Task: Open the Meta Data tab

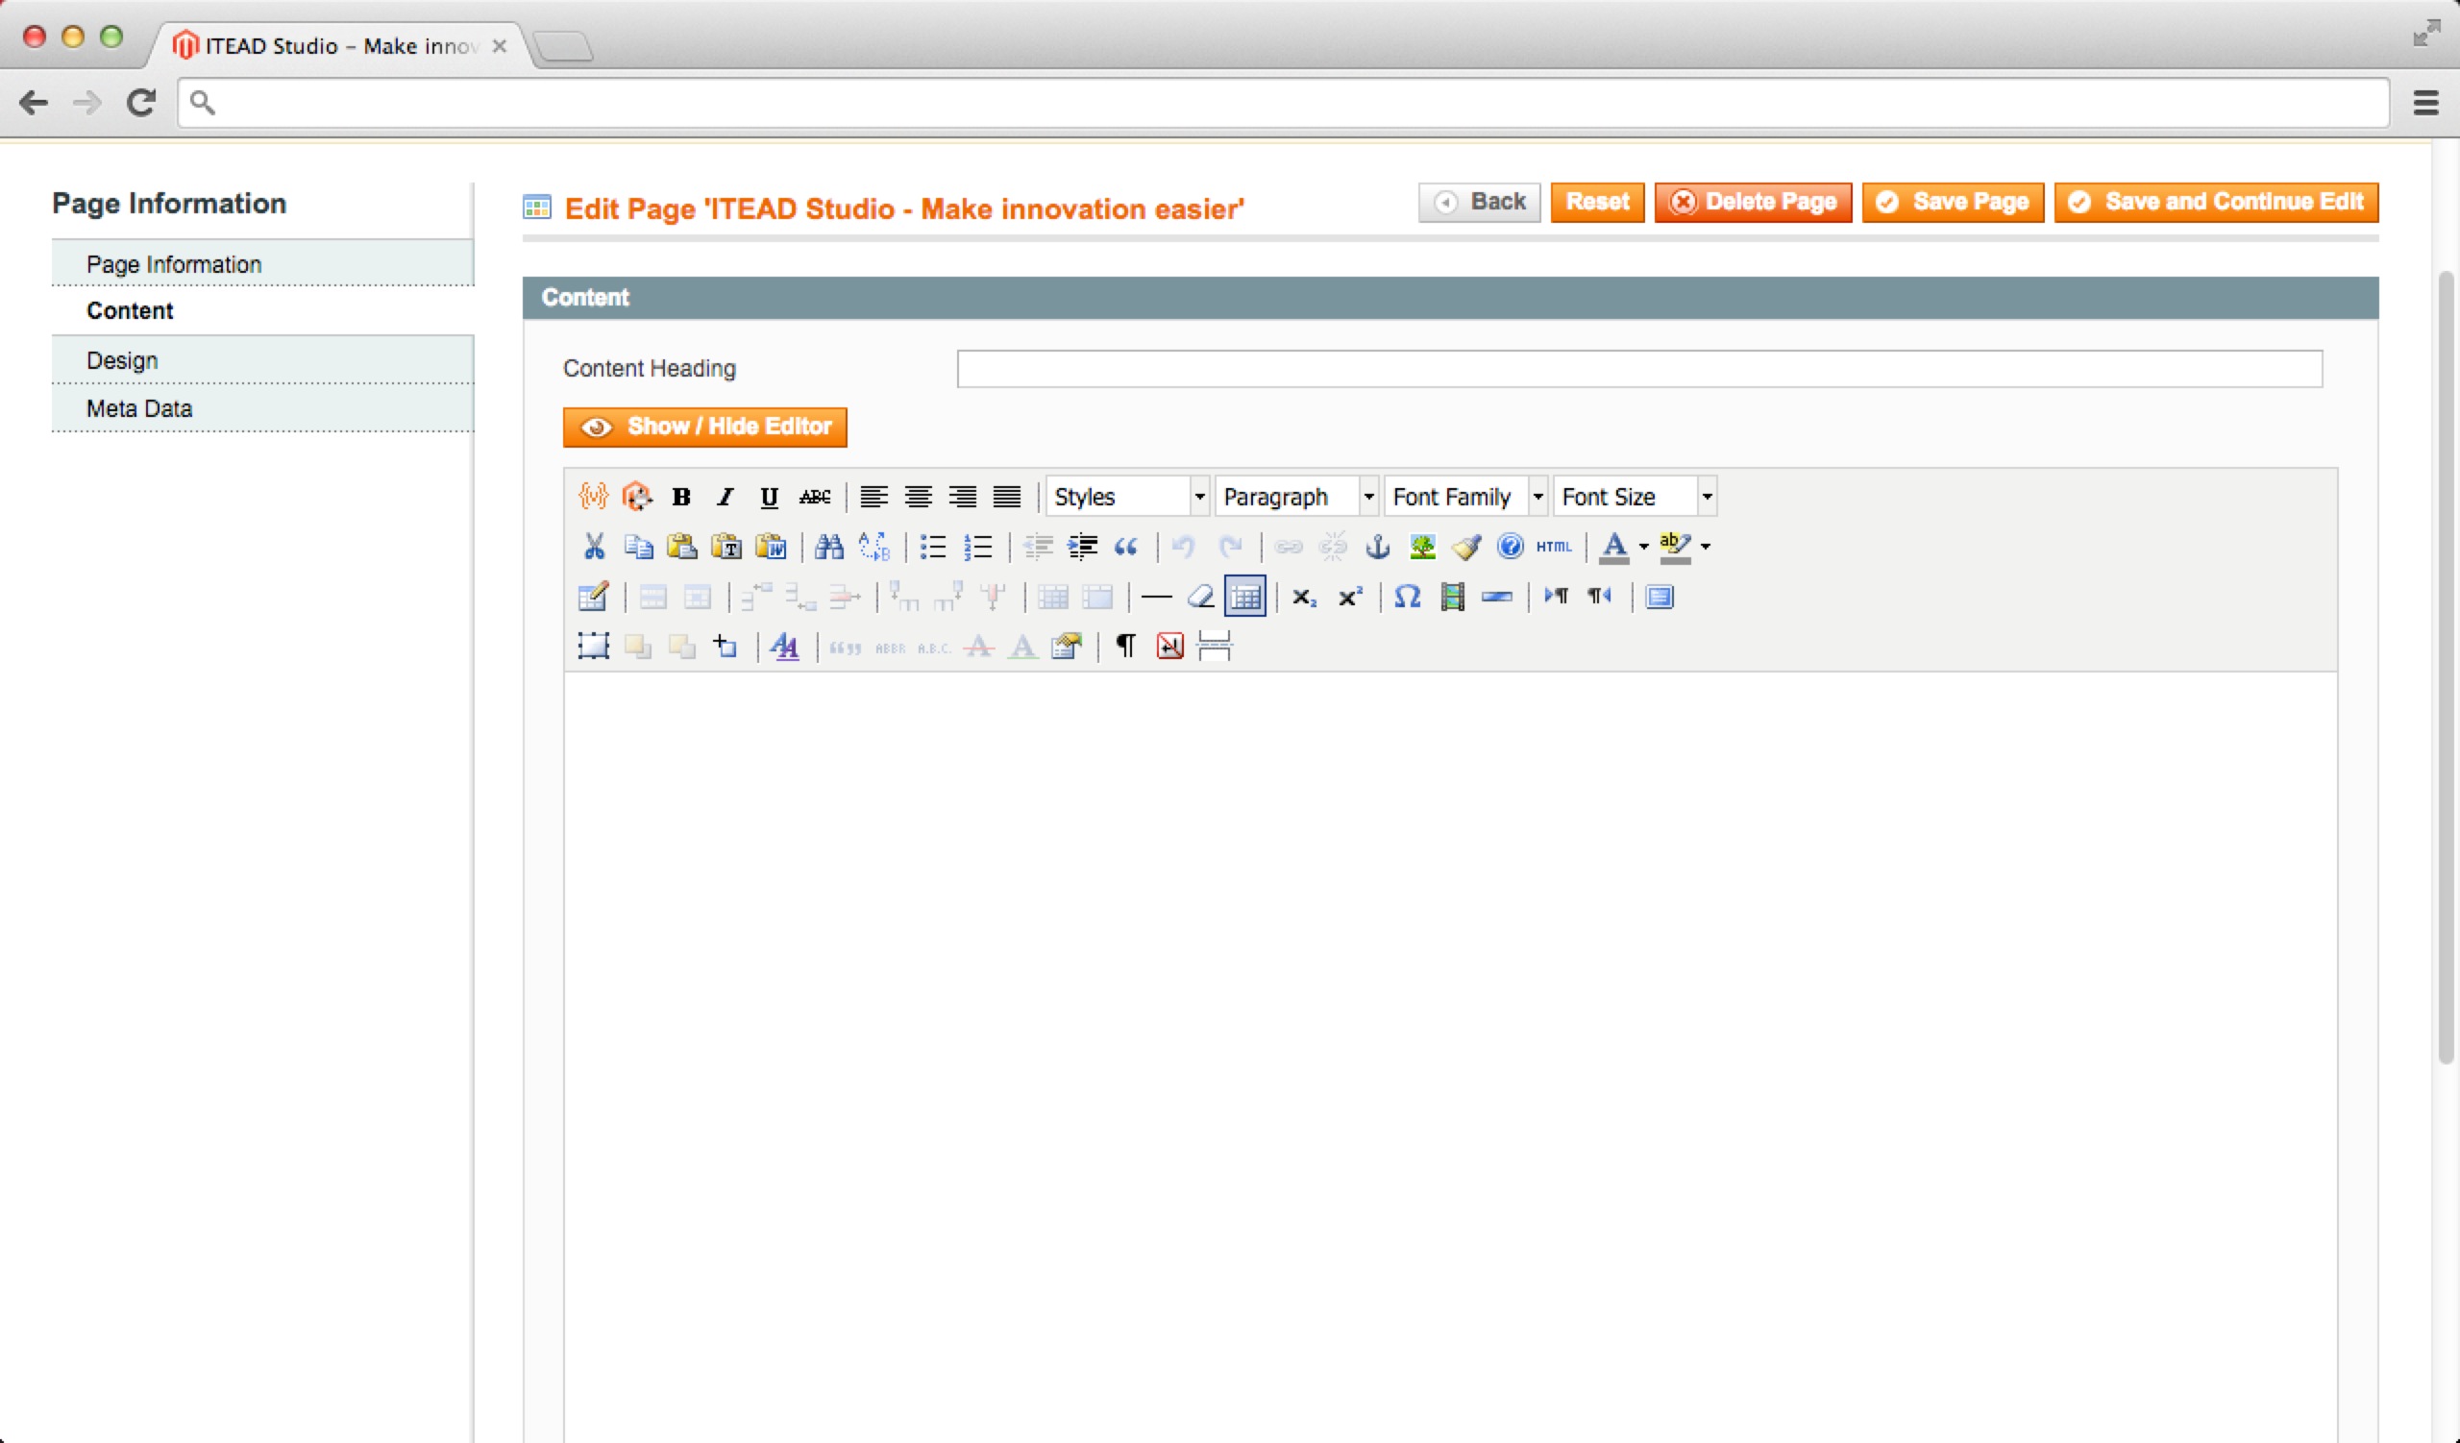Action: (139, 409)
